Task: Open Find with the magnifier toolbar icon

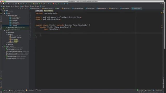Action: coord(21,4)
